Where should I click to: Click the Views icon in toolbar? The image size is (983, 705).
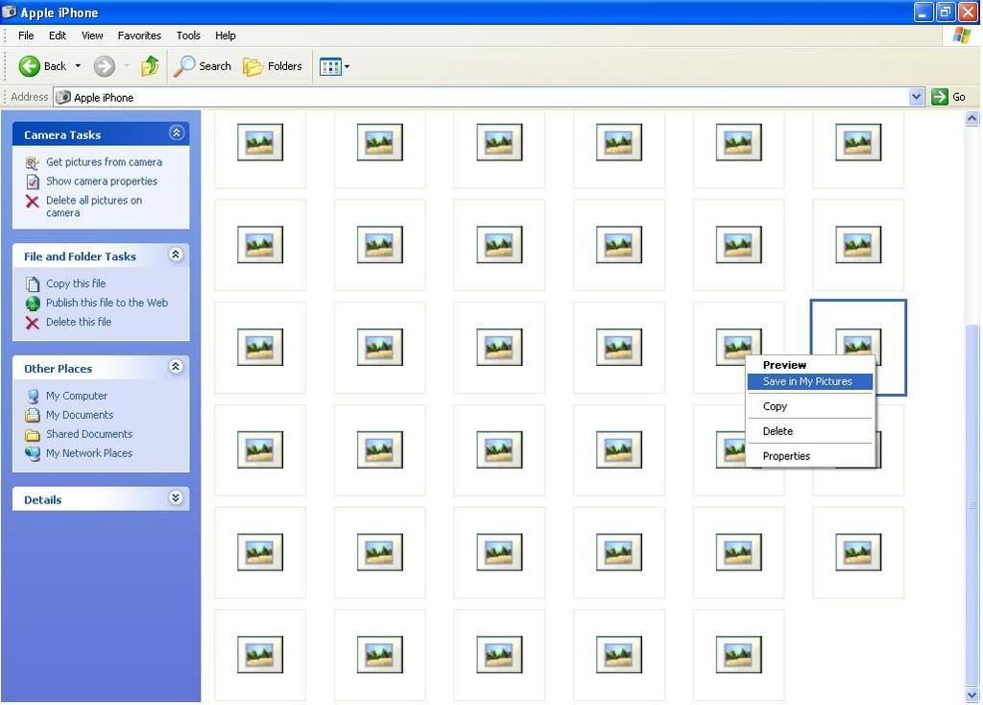[330, 66]
